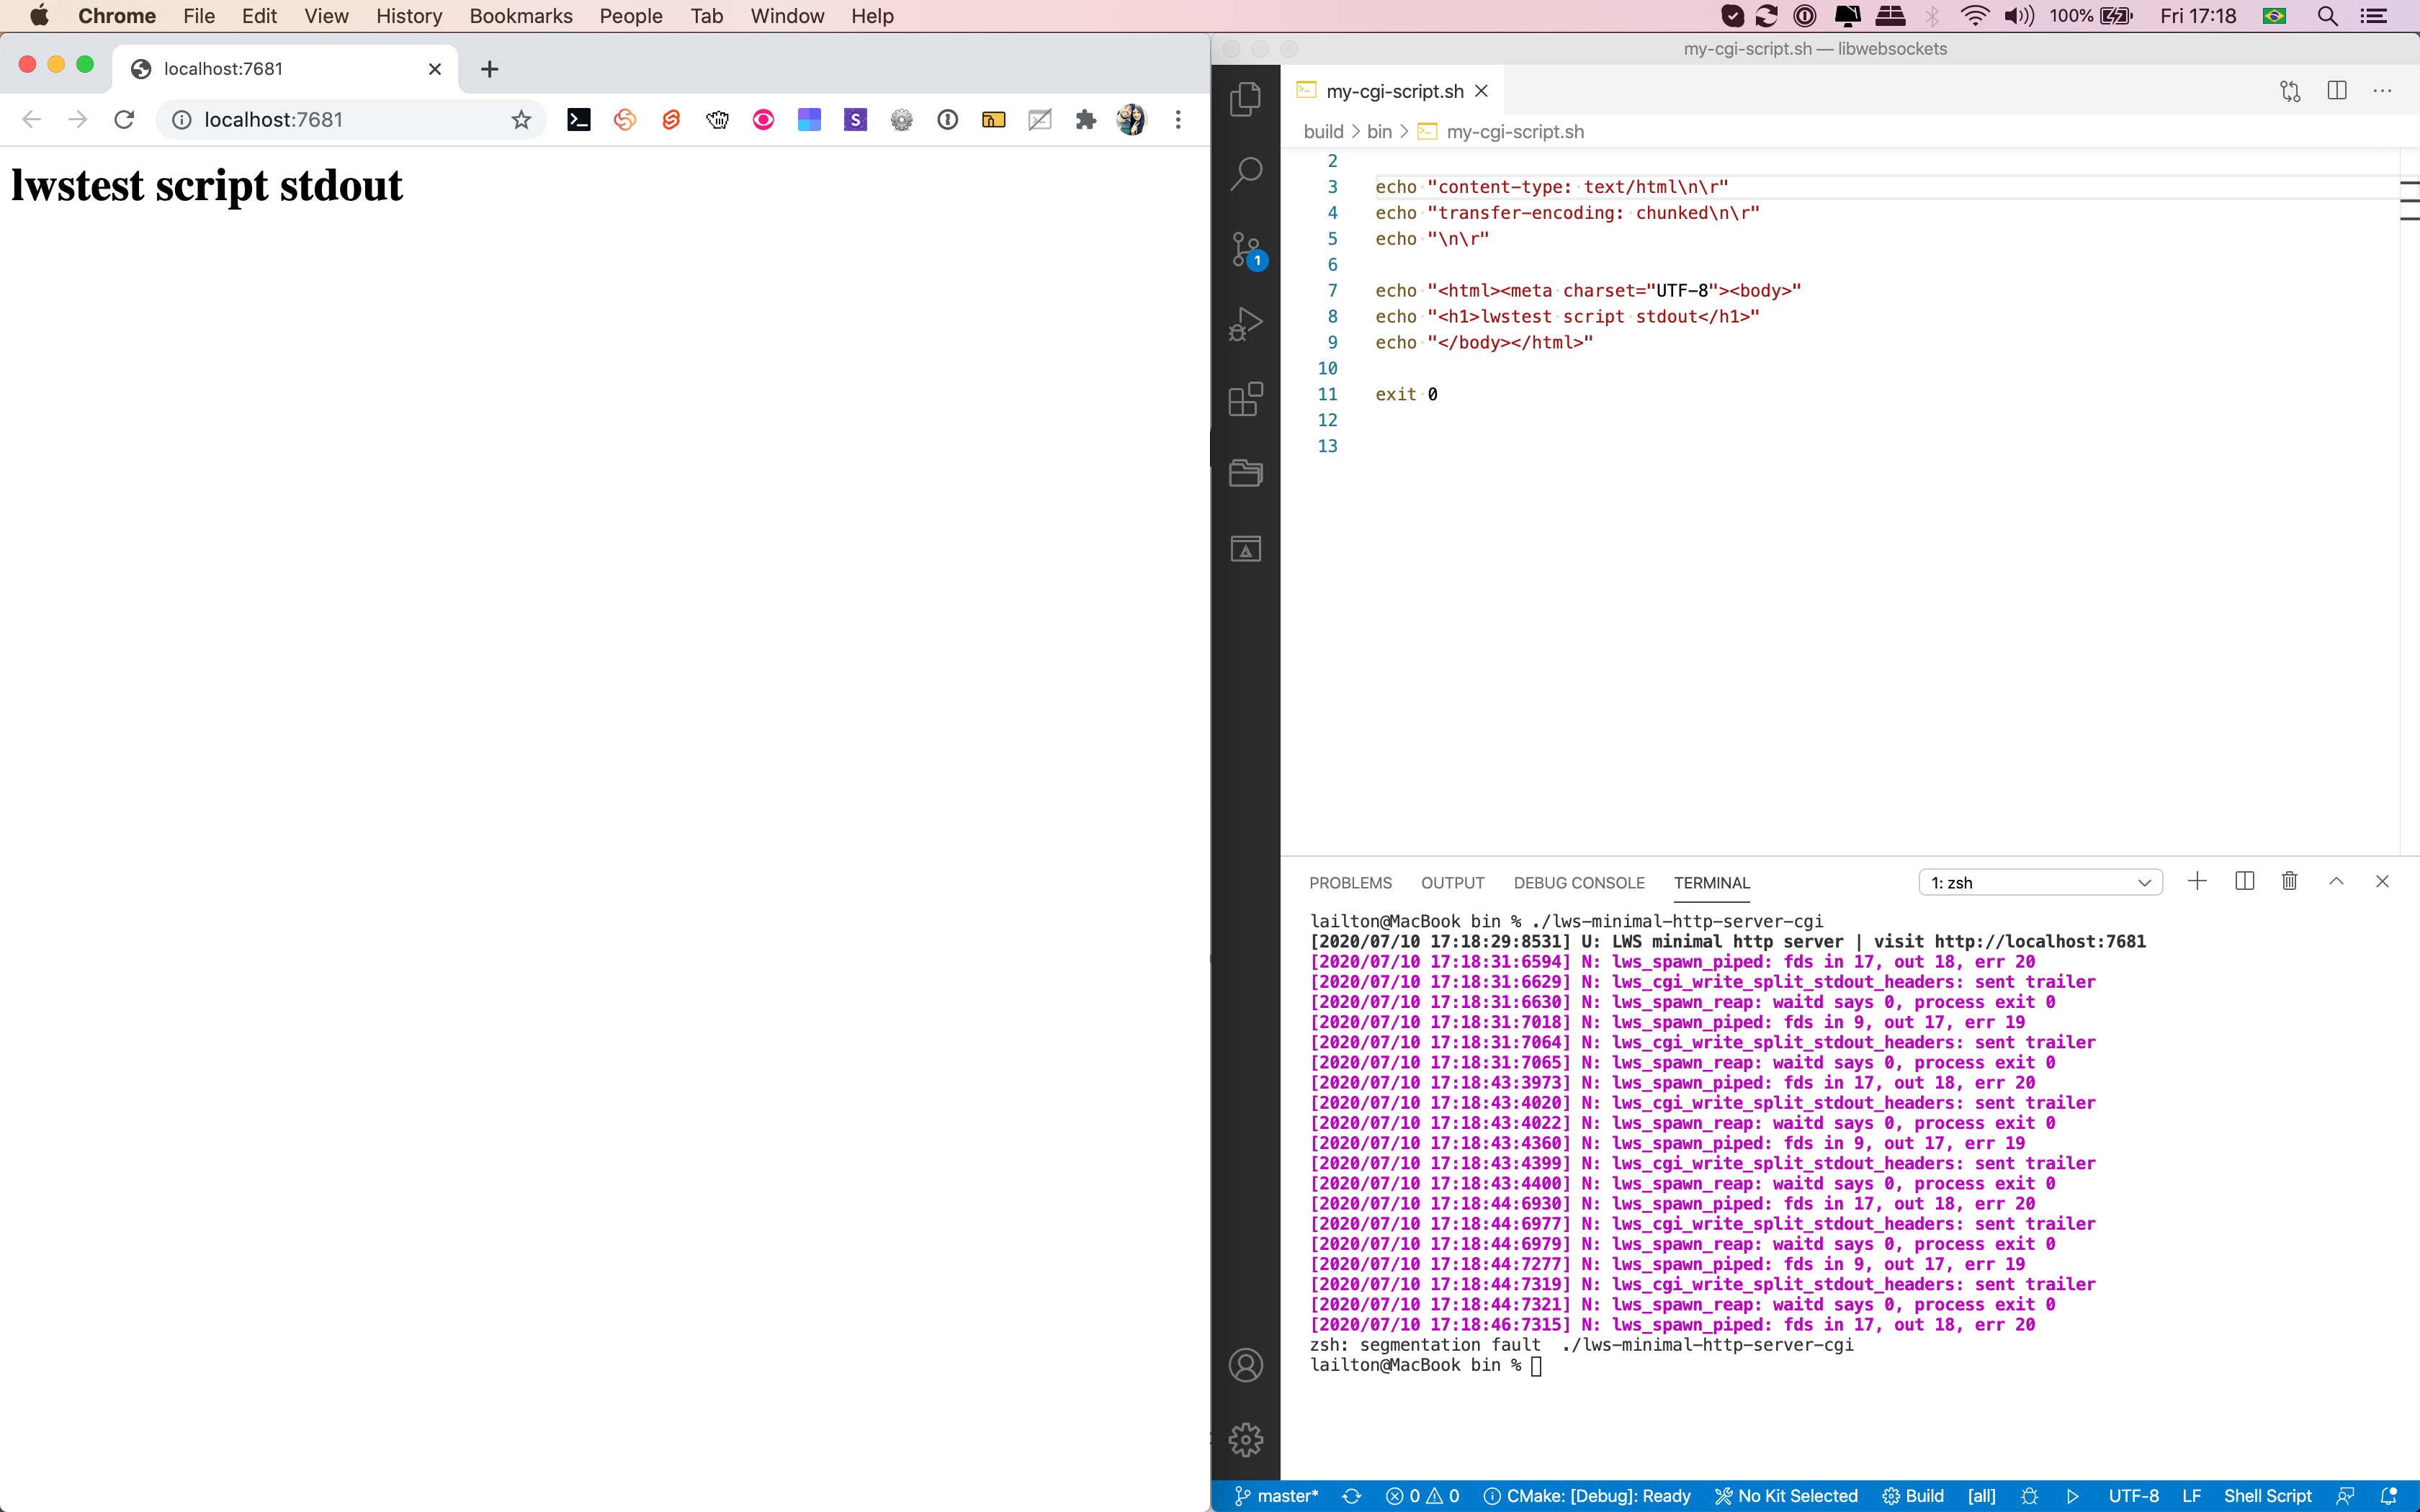The width and height of the screenshot is (2420, 1512).
Task: Split the editor to the right
Action: tap(2337, 91)
